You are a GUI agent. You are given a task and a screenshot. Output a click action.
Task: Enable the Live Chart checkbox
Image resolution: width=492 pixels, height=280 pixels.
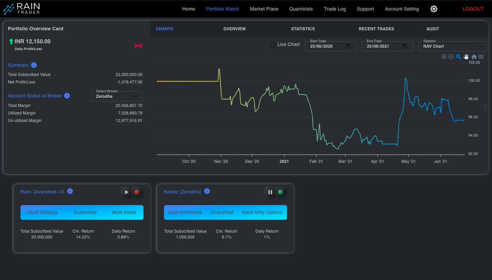coord(273,45)
